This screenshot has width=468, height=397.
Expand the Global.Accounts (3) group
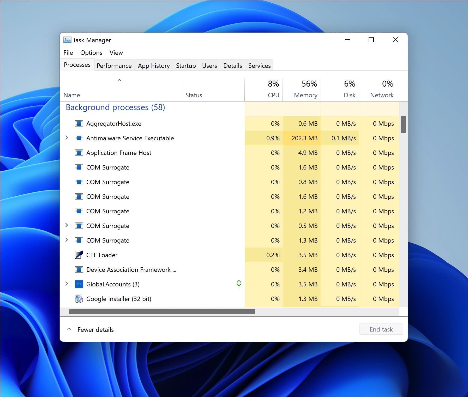pyautogui.click(x=67, y=284)
